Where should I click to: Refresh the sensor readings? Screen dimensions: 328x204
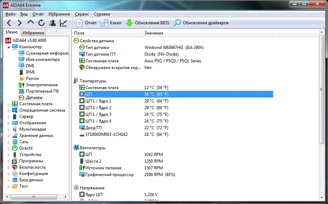(41, 23)
